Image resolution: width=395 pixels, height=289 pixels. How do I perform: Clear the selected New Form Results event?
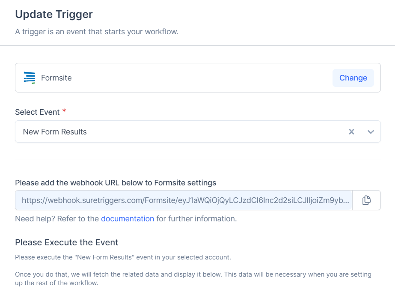[351, 132]
